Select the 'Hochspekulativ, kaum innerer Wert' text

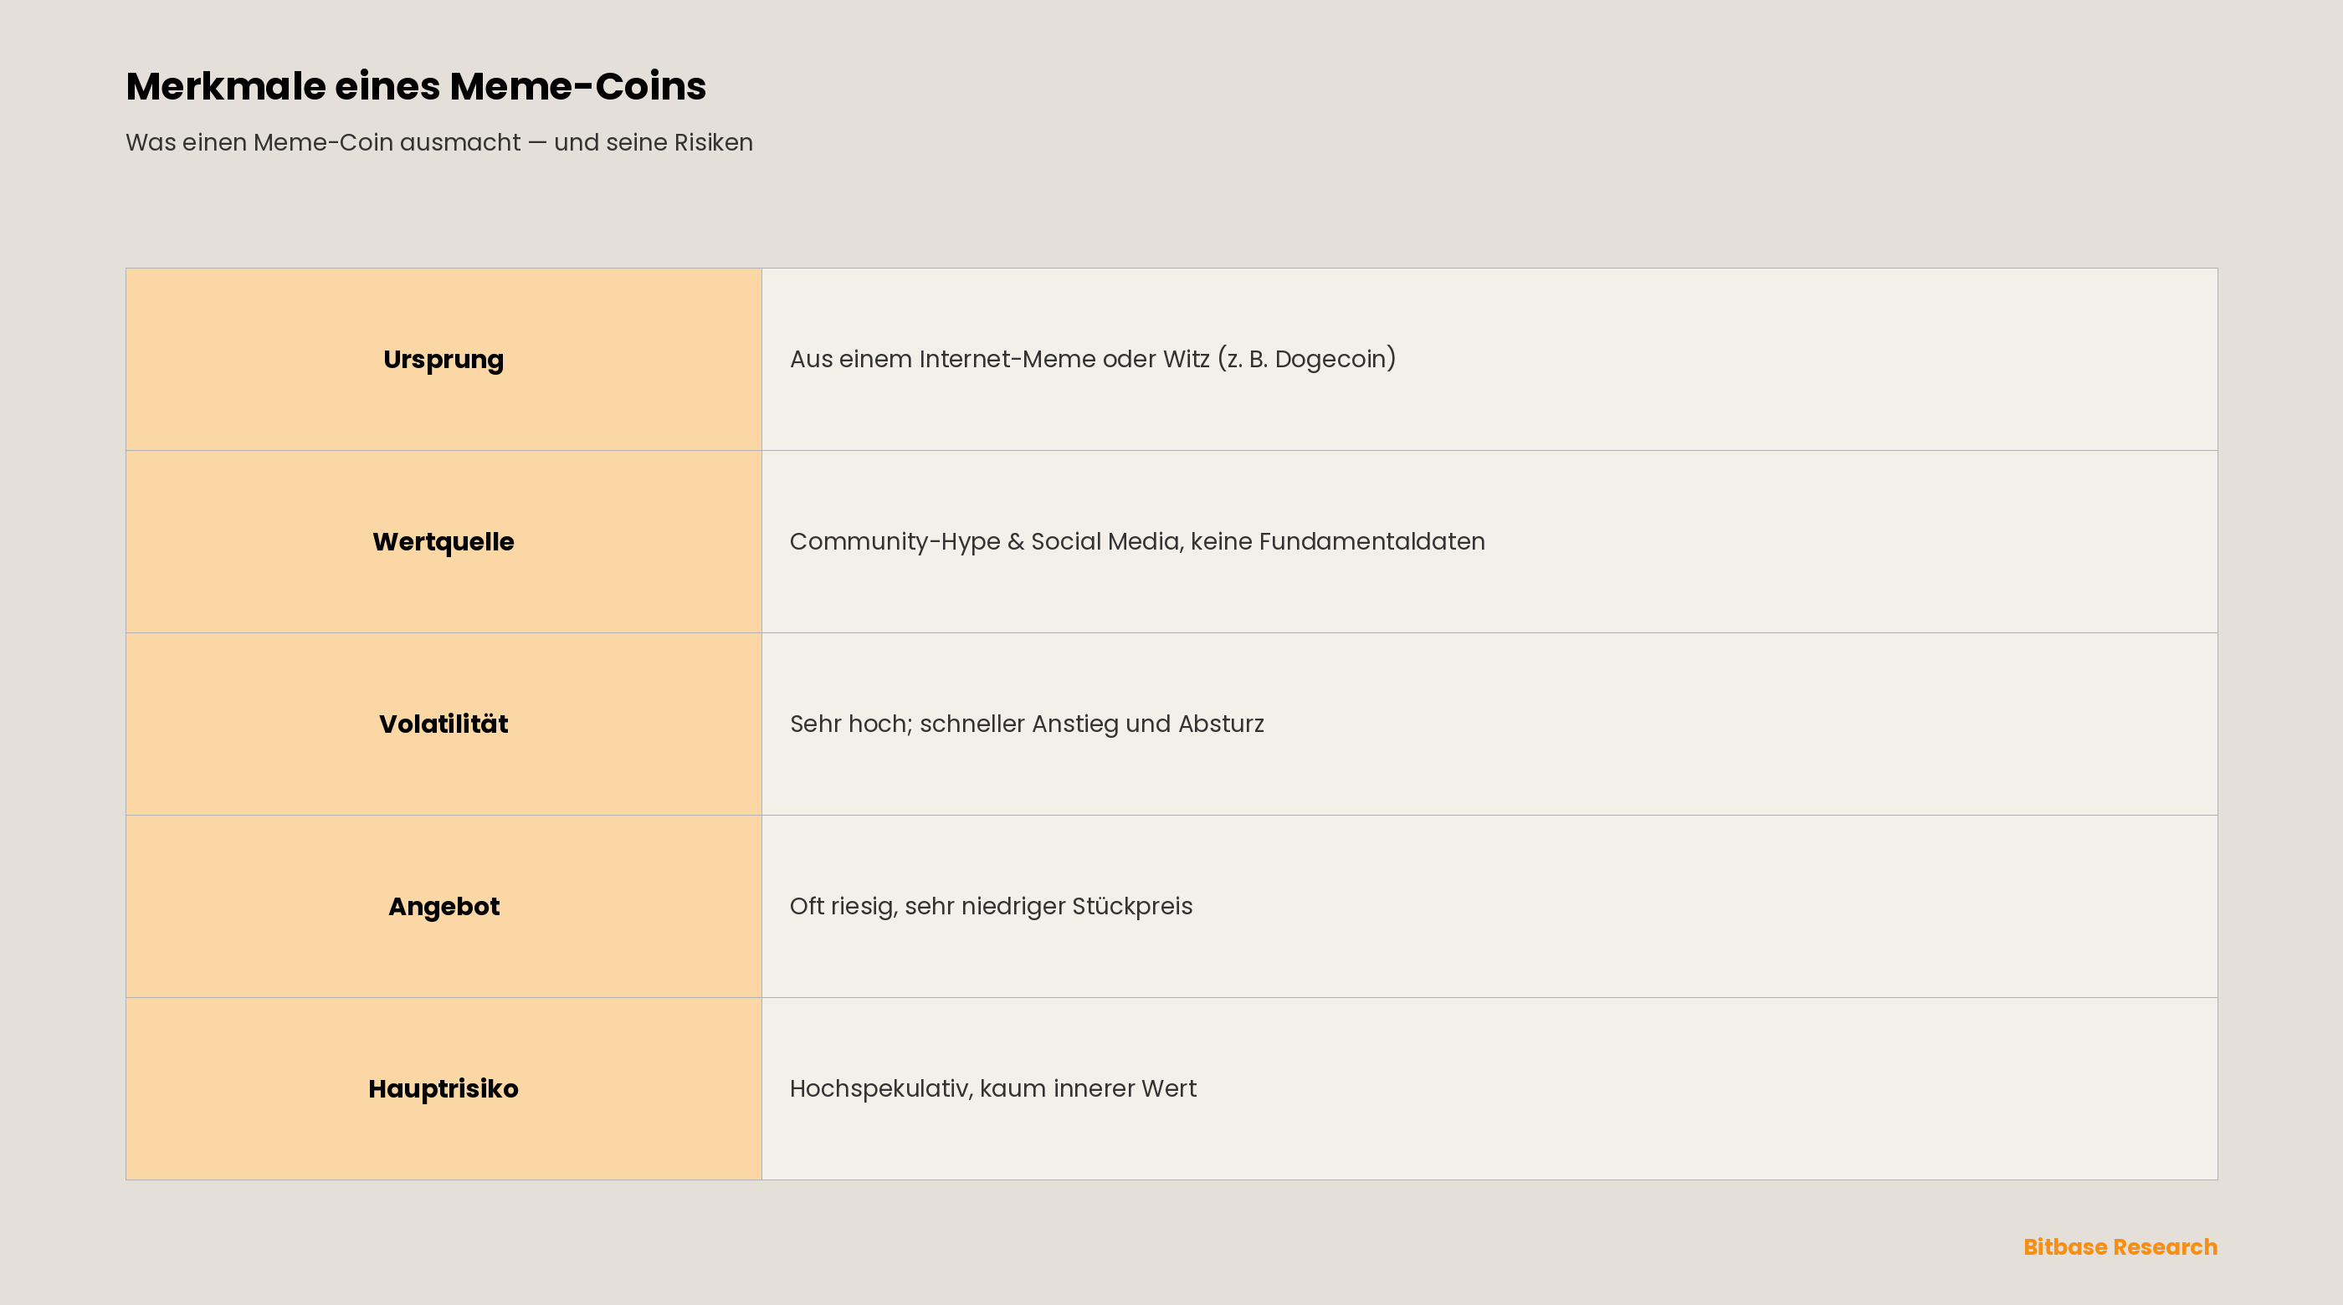pyautogui.click(x=992, y=1088)
